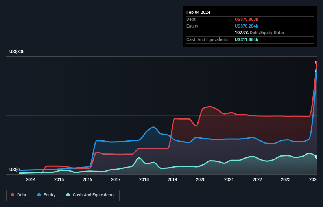Screen dimensions: 323x207
Task: Click the 2023 x-axis label
Action: coord(286,179)
